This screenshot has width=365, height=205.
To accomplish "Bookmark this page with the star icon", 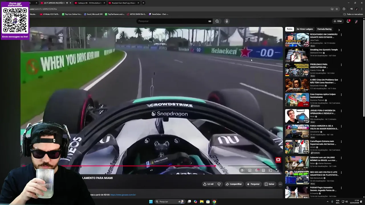I will [337, 9].
